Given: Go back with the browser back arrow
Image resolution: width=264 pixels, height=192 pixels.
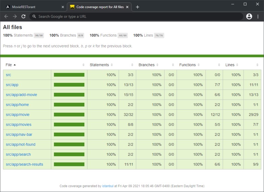Looking at the screenshot, I should 6,16.
